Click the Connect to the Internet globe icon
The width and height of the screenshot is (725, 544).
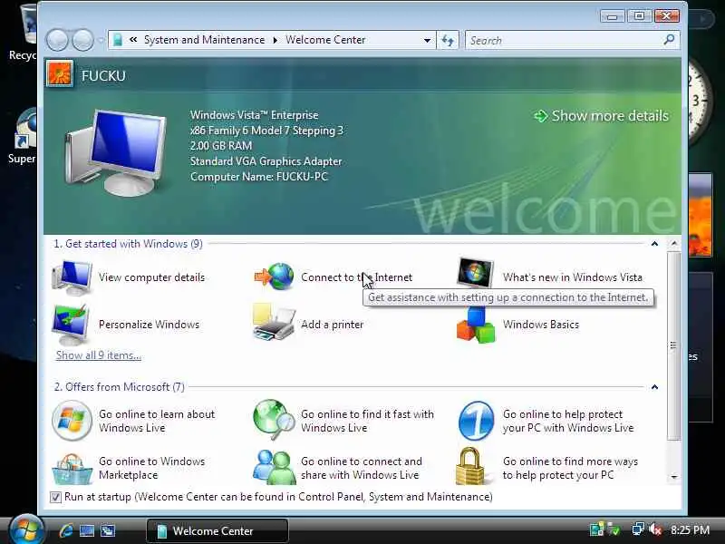tap(275, 277)
